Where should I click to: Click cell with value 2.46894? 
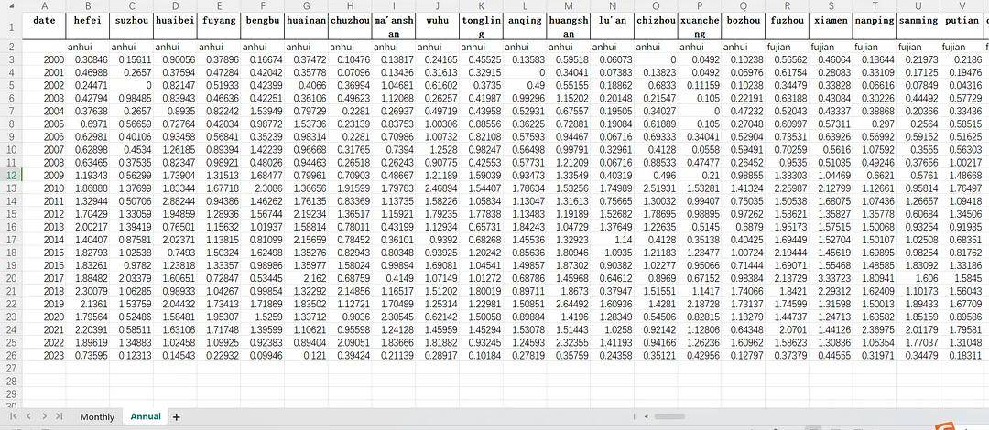click(438, 188)
